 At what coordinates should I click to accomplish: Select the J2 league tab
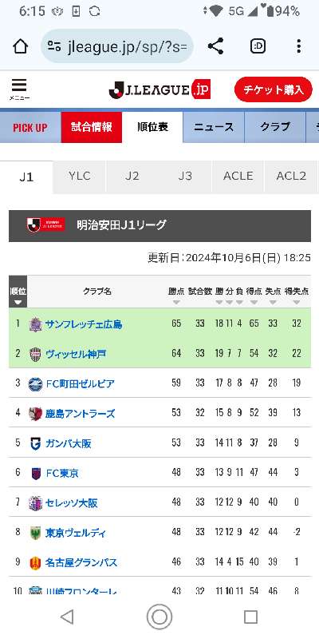point(132,176)
